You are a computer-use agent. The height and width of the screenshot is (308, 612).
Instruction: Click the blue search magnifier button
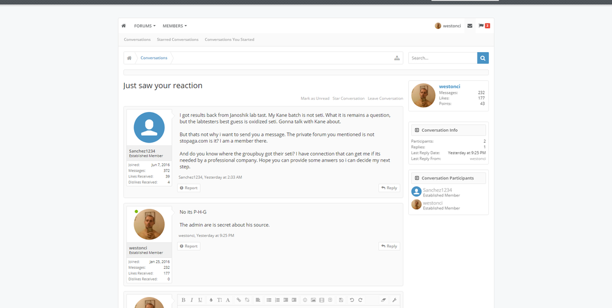pyautogui.click(x=483, y=58)
